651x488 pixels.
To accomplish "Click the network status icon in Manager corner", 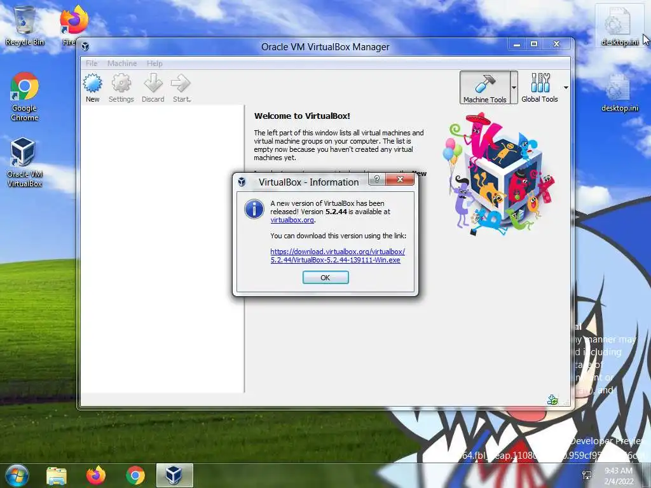I will 552,400.
